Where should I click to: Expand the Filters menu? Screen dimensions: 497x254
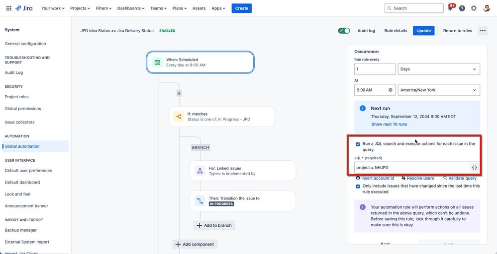(103, 8)
